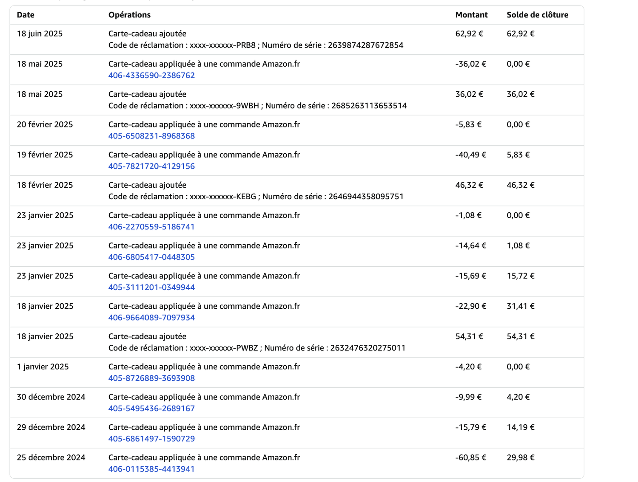Click the Opérations column header
Viewport: 638px width, 482px height.
click(x=129, y=15)
